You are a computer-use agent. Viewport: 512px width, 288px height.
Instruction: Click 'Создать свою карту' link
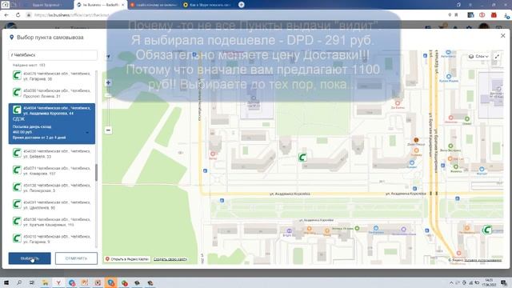tap(170, 259)
